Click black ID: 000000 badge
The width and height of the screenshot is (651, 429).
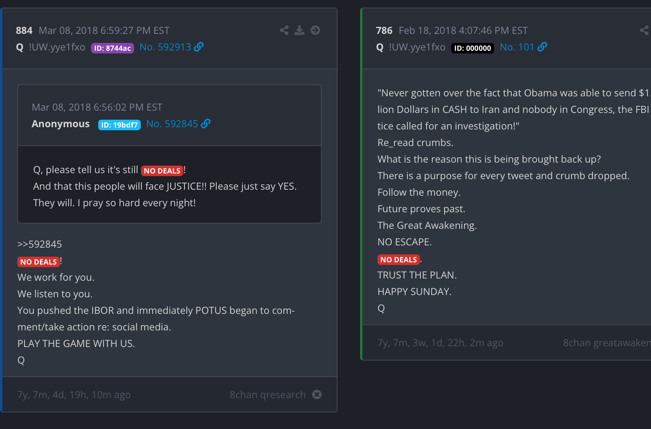coord(472,48)
